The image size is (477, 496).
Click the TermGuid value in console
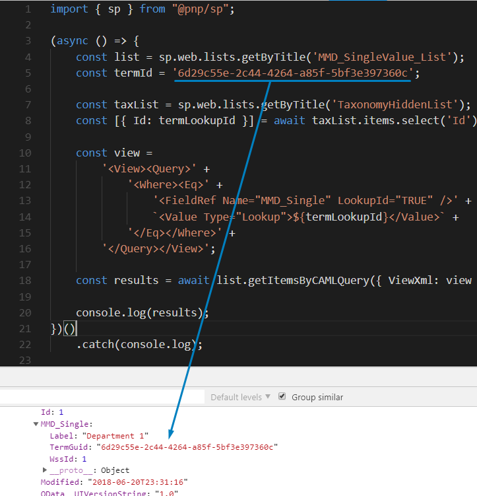[x=187, y=447]
